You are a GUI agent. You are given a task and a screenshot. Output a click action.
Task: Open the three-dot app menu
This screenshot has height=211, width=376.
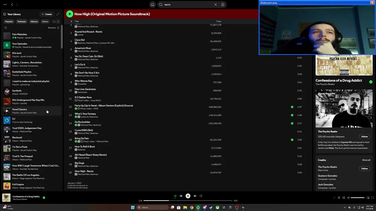click(5, 5)
